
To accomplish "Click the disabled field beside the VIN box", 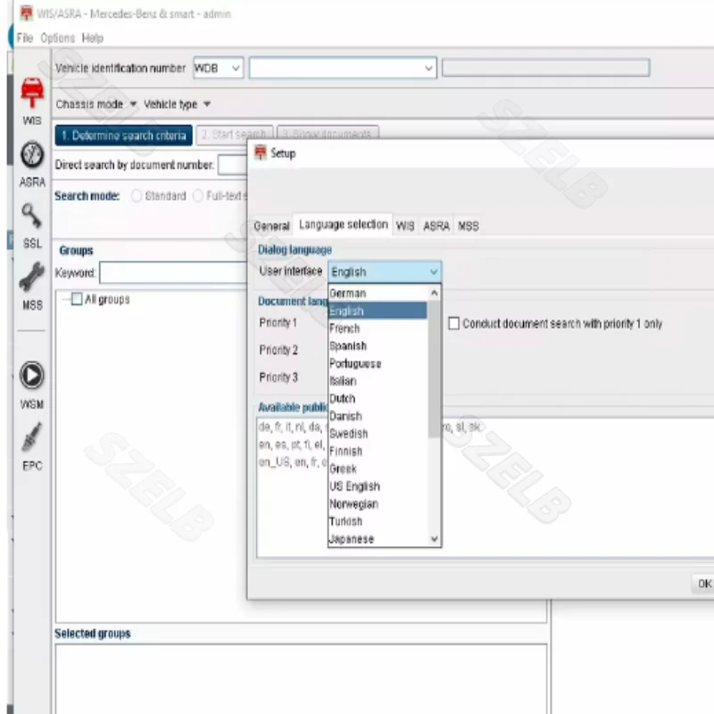I will click(545, 68).
